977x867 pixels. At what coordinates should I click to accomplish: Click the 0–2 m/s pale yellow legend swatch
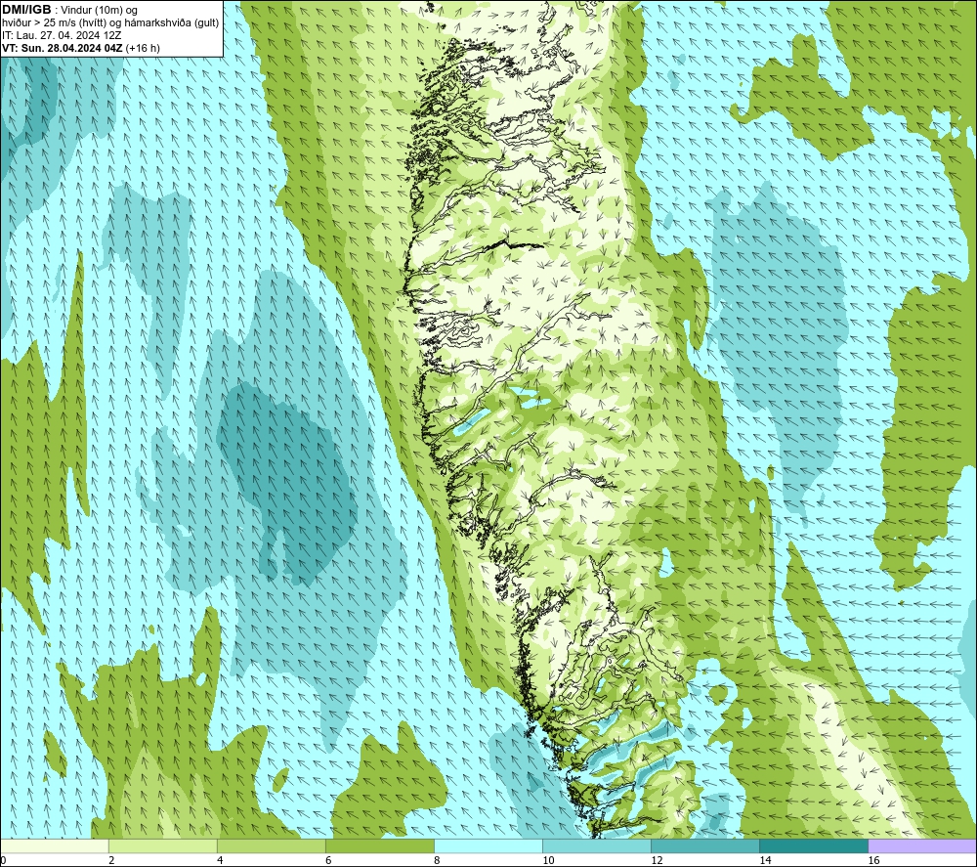[54, 846]
